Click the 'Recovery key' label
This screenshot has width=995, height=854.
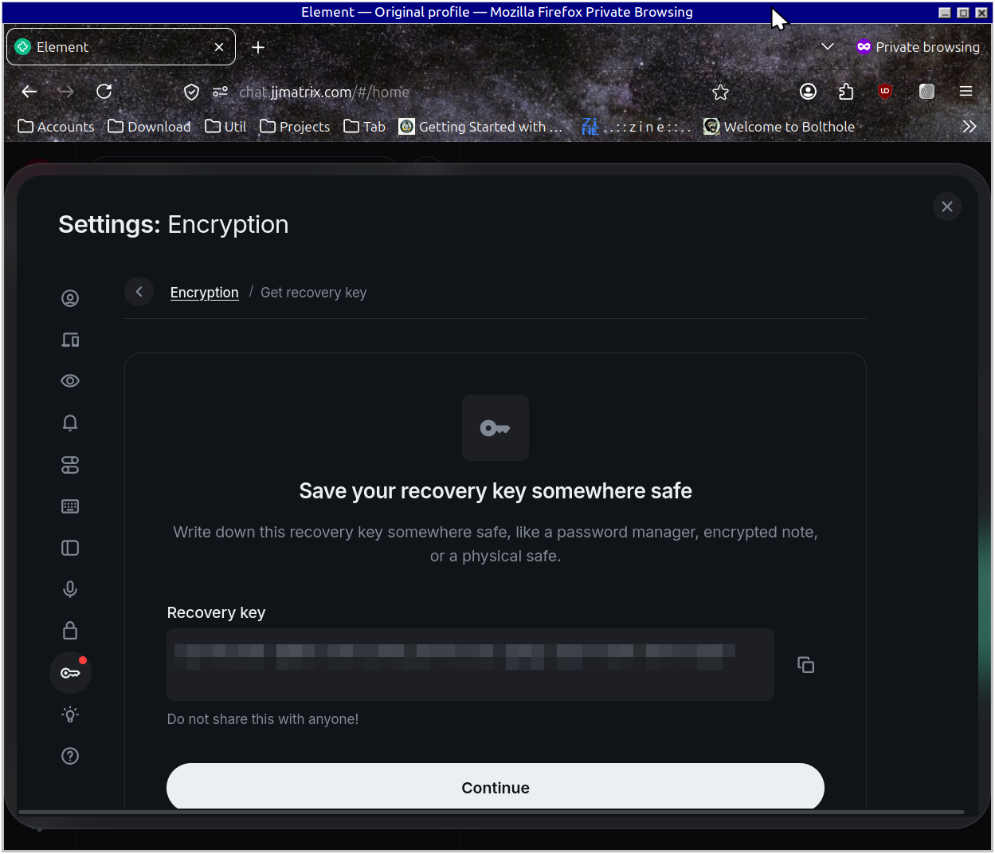pyautogui.click(x=216, y=612)
